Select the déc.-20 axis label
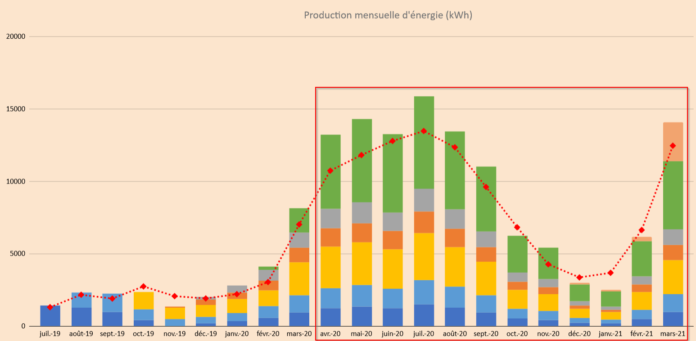This screenshot has height=341, width=696. click(x=579, y=334)
